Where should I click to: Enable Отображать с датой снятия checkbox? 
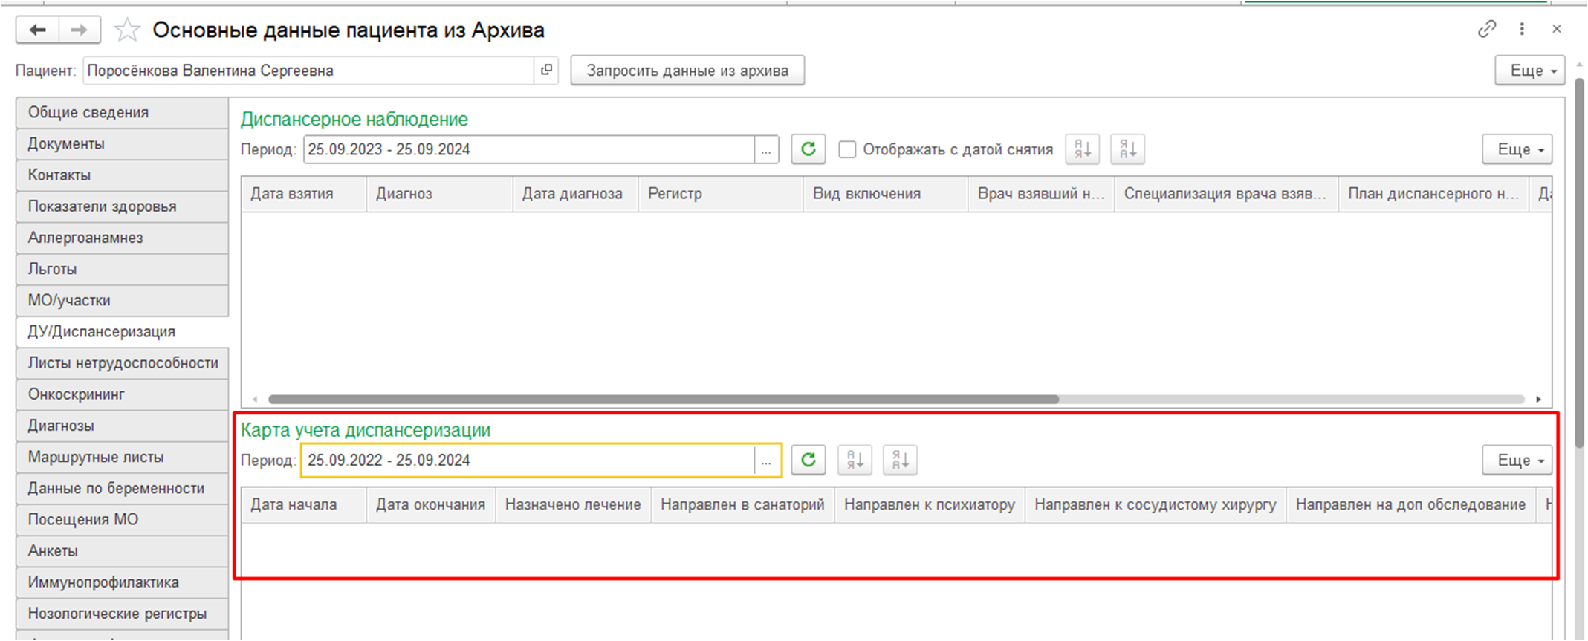pyautogui.click(x=847, y=149)
